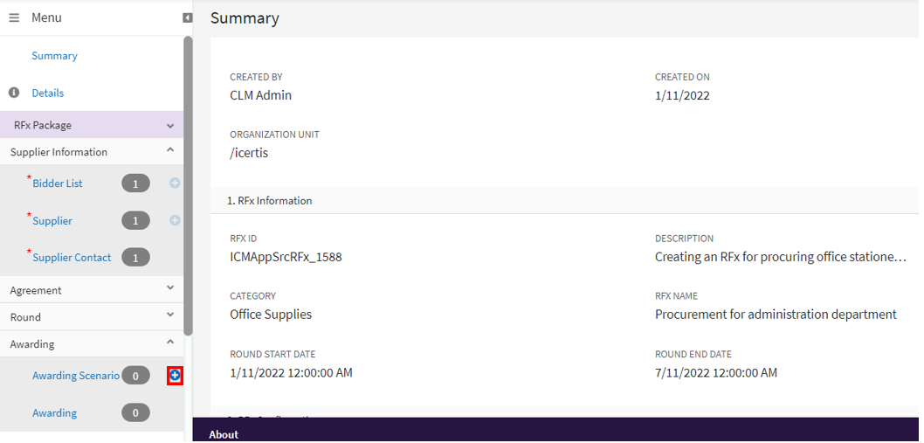
Task: Open the Awarding Scenario link
Action: 76,376
